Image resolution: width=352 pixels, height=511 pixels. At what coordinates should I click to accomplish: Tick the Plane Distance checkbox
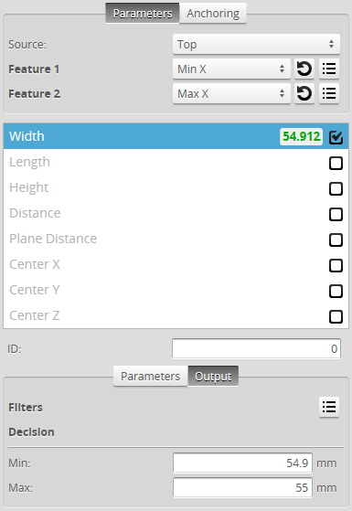[x=336, y=240]
